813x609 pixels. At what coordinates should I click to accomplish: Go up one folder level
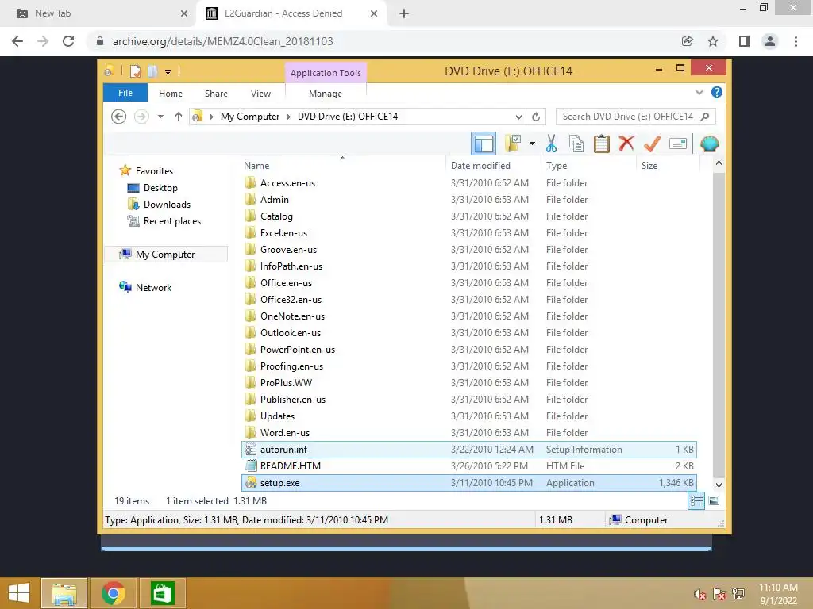tap(179, 117)
